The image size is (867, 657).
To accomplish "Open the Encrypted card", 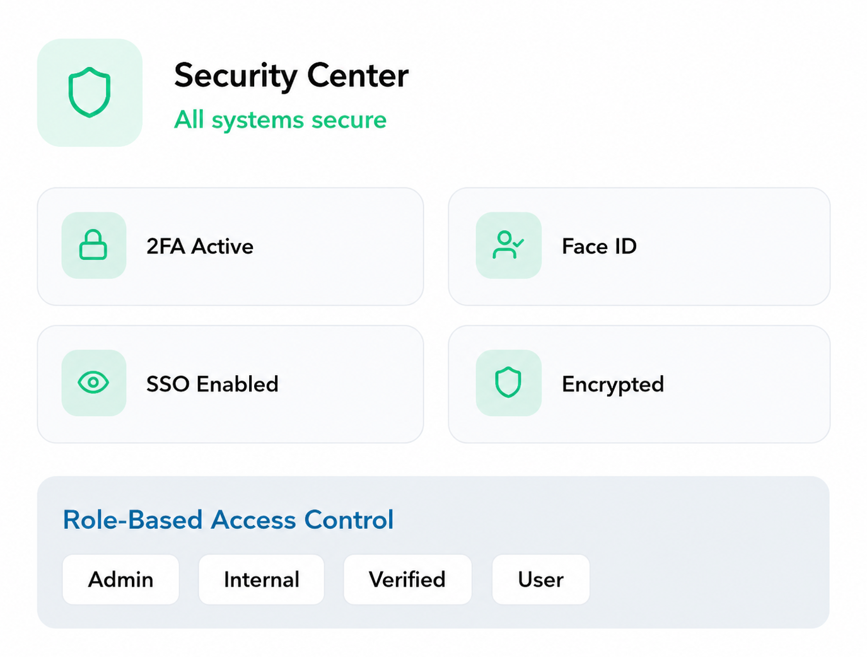I will click(x=639, y=384).
